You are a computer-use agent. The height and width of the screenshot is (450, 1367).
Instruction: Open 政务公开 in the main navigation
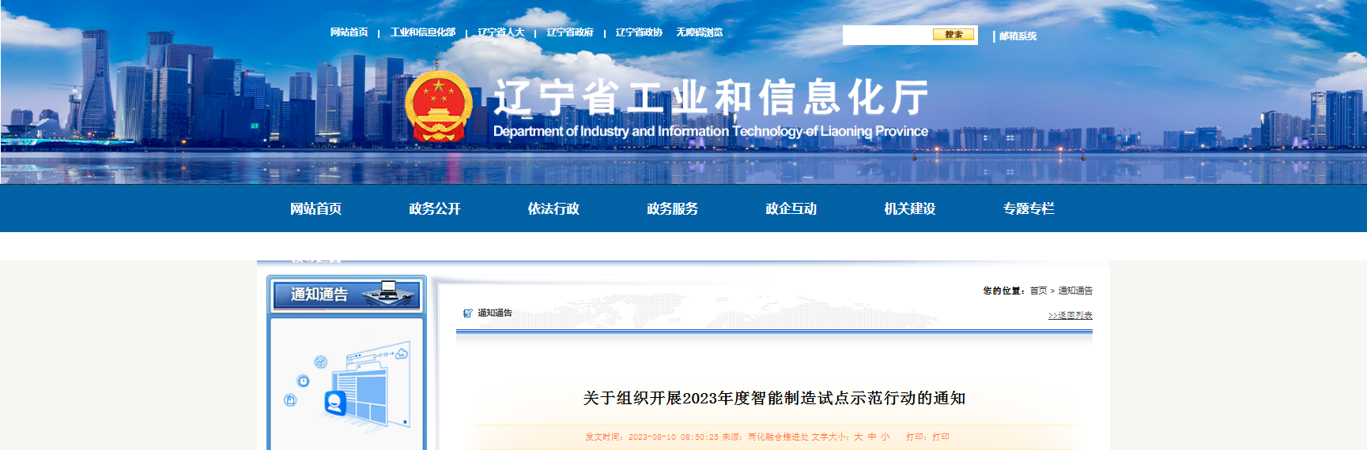click(x=434, y=209)
